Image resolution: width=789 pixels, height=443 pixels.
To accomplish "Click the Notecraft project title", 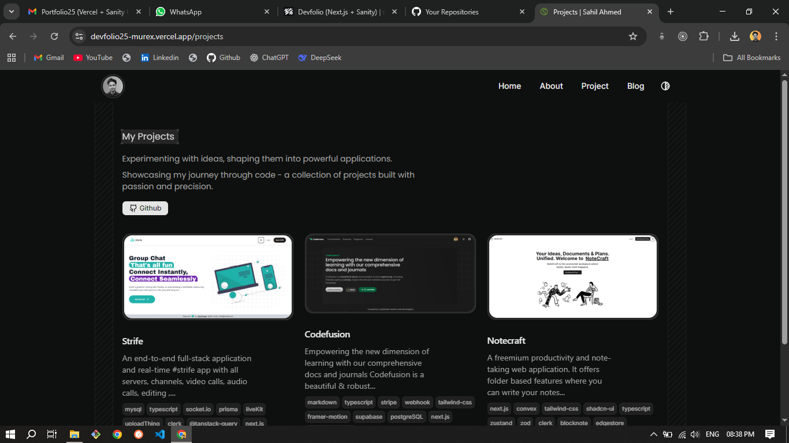I will click(507, 340).
